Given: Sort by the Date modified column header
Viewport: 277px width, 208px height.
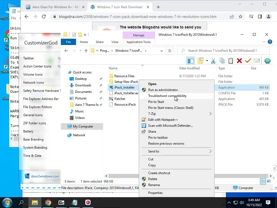Looking at the screenshot, I should pyautogui.click(x=189, y=68).
